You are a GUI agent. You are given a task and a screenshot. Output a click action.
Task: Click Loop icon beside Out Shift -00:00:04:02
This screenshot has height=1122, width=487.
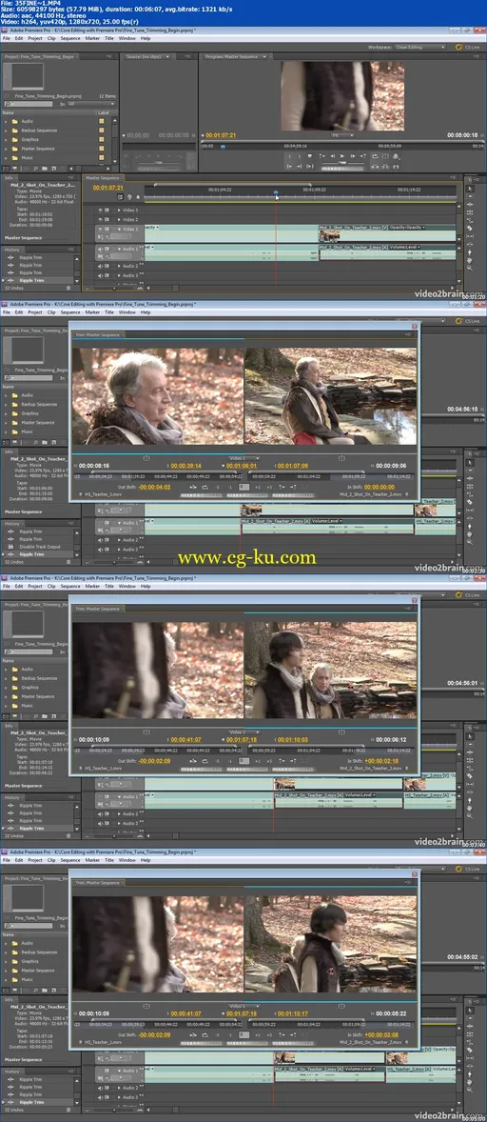click(205, 488)
